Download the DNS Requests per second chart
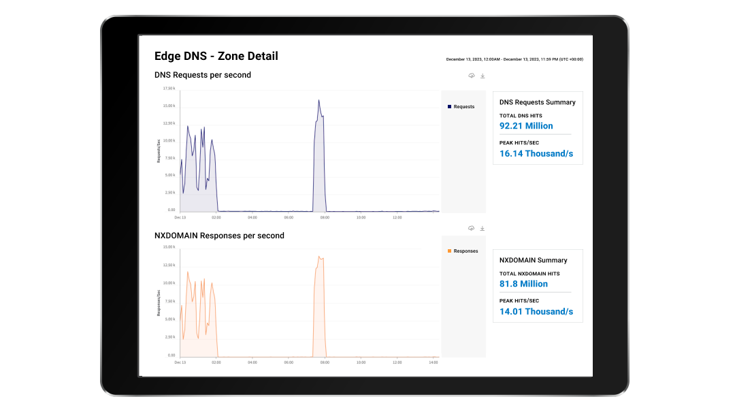Image resolution: width=735 pixels, height=414 pixels. pyautogui.click(x=483, y=76)
